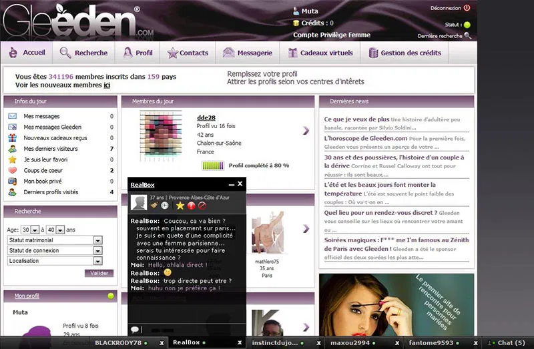534x349 pixels.
Task: Click next arrow beside mathlero75 profile
Action: click(306, 228)
